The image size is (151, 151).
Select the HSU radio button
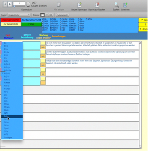pyautogui.click(x=60, y=28)
